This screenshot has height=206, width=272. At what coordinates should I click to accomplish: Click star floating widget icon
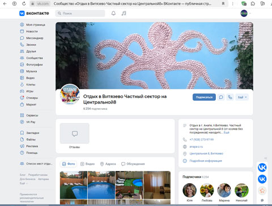262,191
